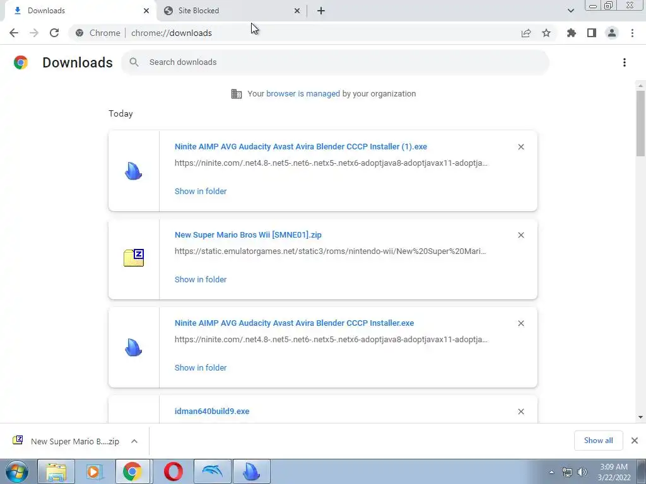Show Ninite Installer.exe in folder
646x484 pixels.
click(201, 368)
